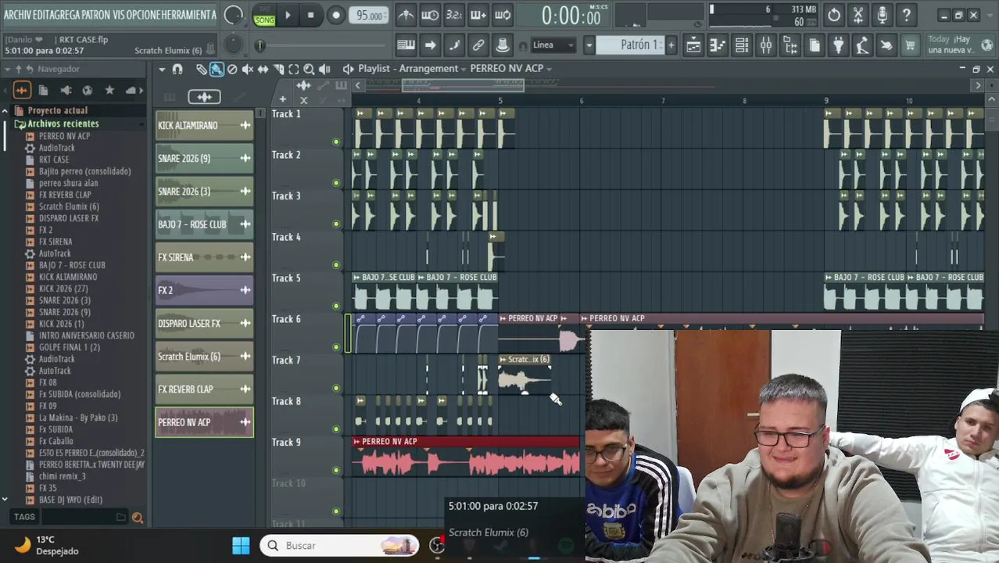Toggle the metronome icon
The width and height of the screenshot is (999, 563).
pyautogui.click(x=406, y=15)
